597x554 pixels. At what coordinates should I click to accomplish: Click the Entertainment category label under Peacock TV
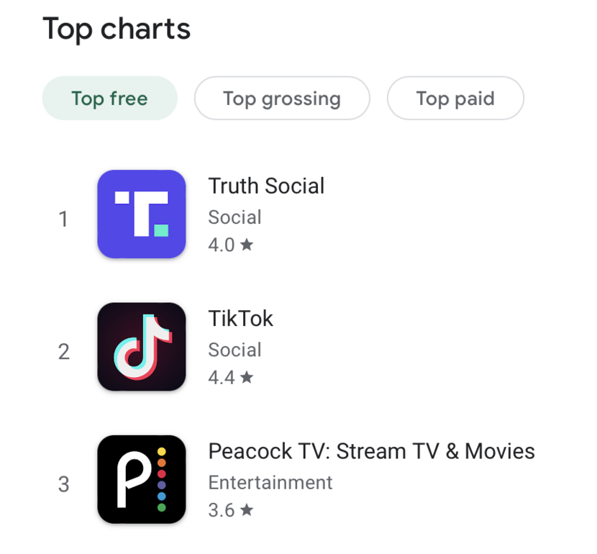point(270,483)
